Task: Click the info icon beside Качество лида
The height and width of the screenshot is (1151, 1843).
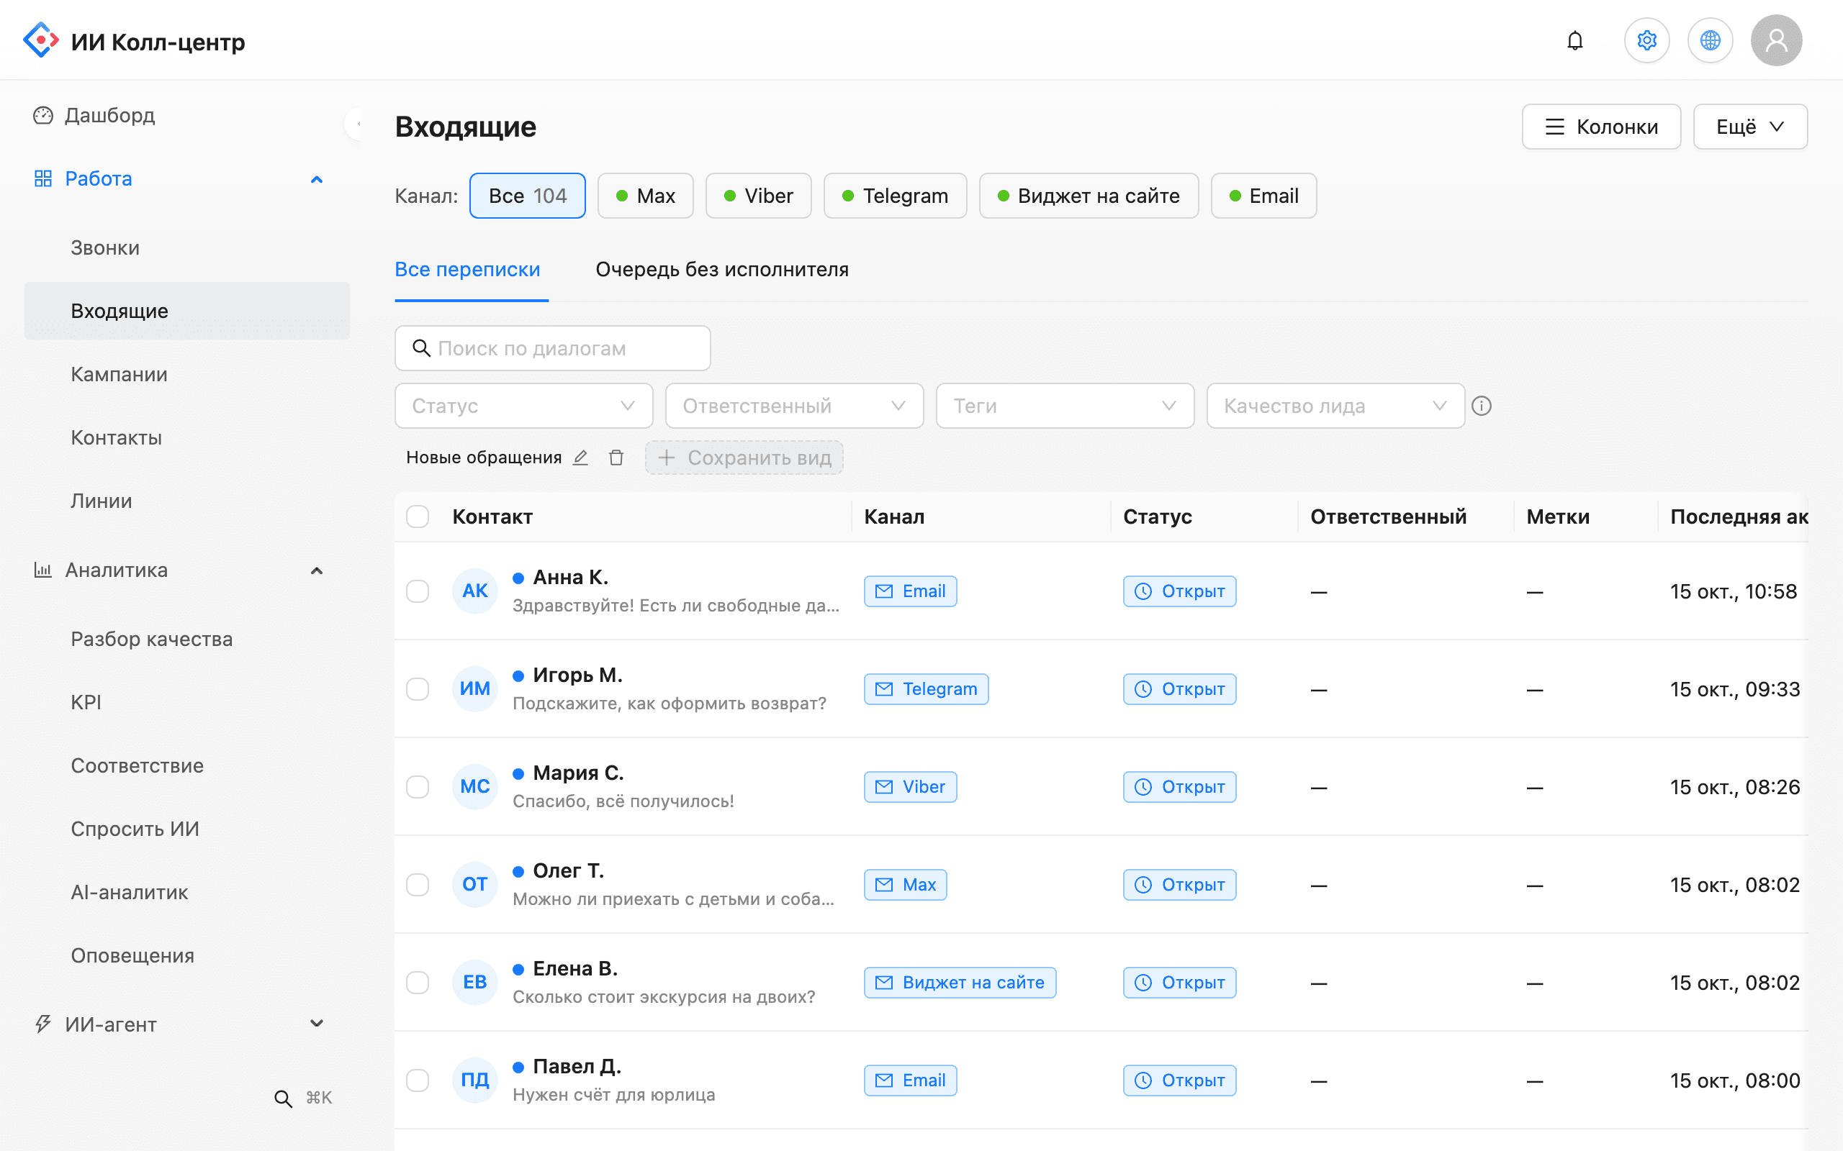Action: pyautogui.click(x=1482, y=406)
